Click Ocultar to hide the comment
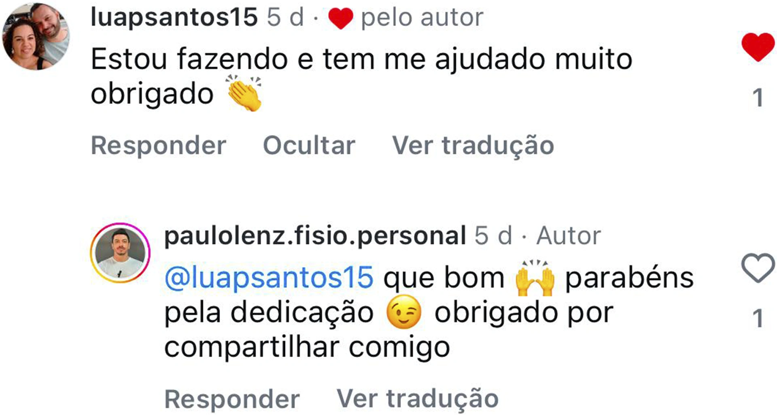The height and width of the screenshot is (415, 777). [309, 145]
